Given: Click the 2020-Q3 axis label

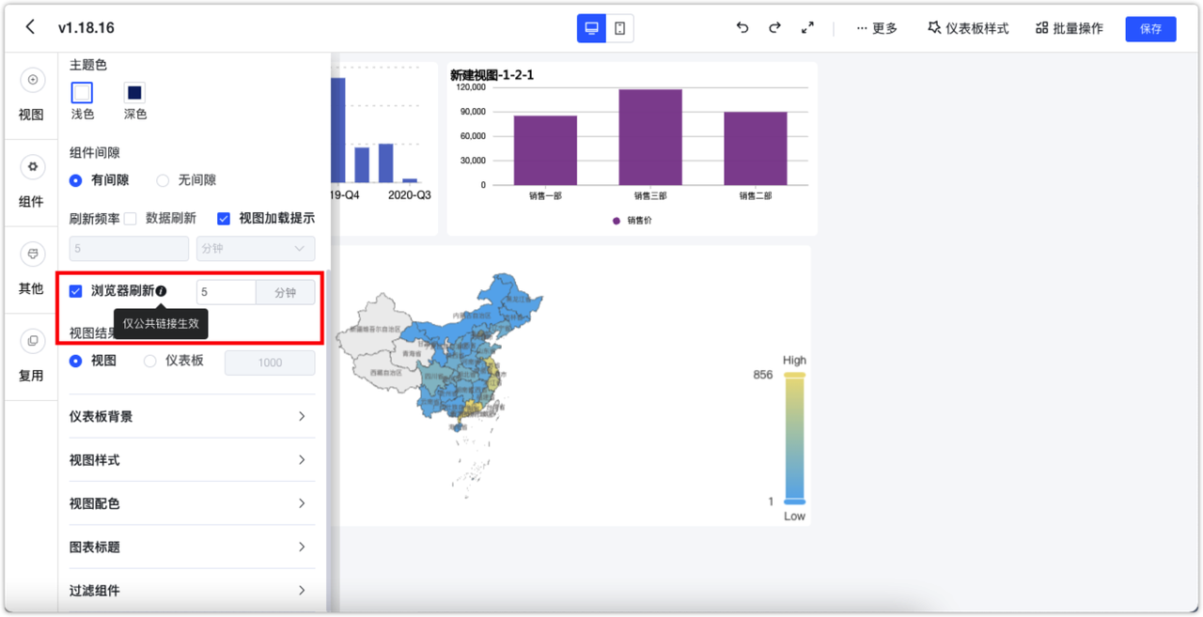Looking at the screenshot, I should point(410,195).
